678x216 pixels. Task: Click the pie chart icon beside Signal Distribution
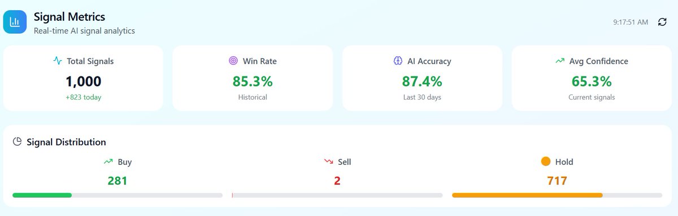pos(18,142)
